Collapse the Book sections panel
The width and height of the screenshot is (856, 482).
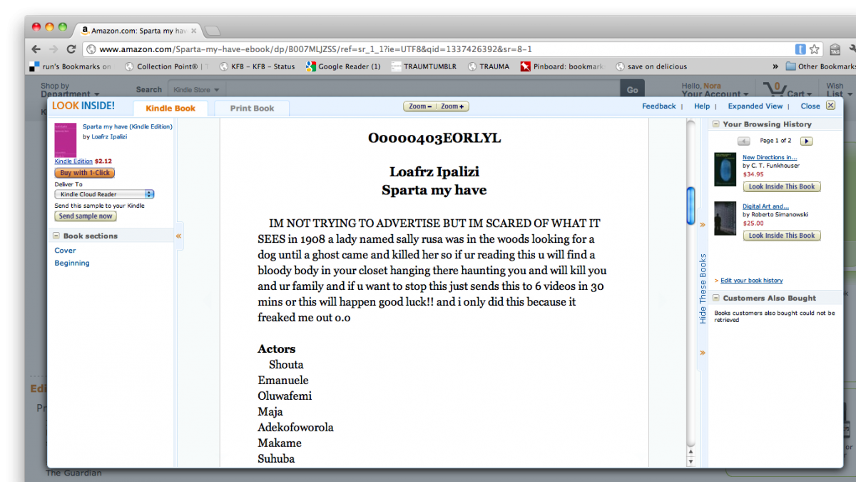coord(56,236)
